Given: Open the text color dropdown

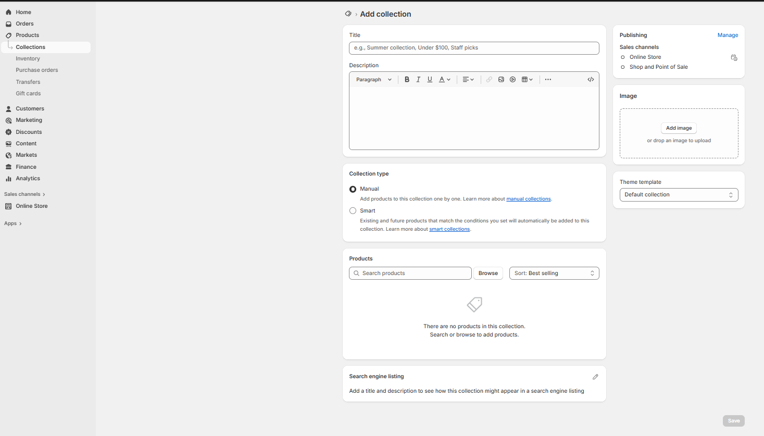Looking at the screenshot, I should pos(444,80).
